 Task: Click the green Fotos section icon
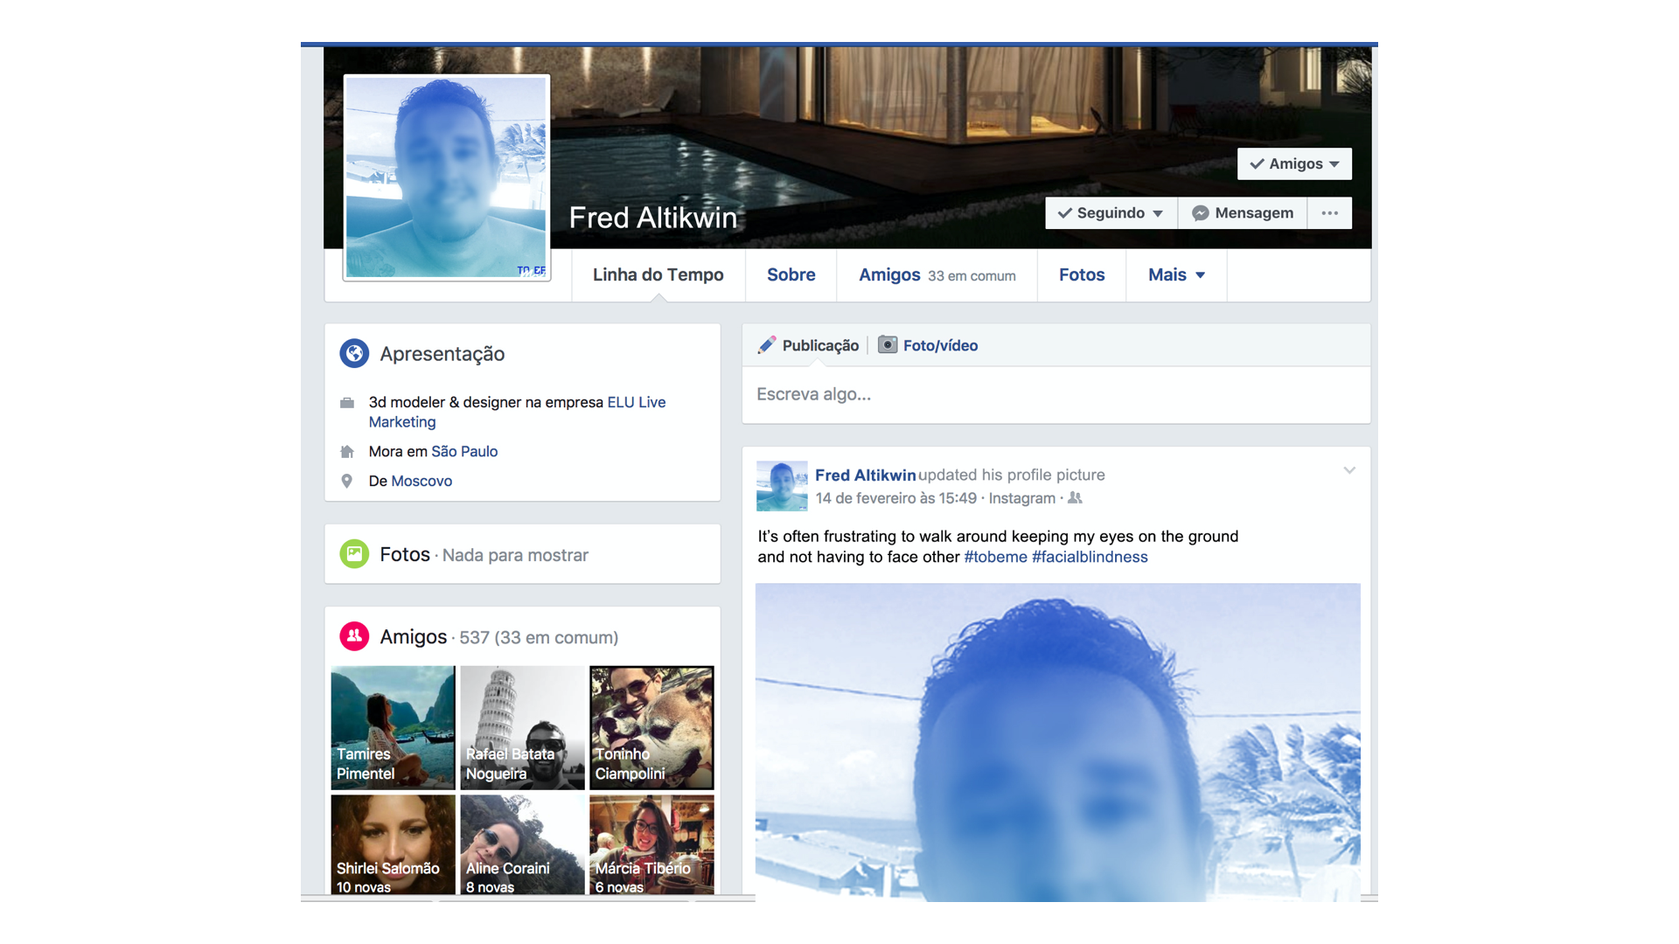tap(354, 554)
